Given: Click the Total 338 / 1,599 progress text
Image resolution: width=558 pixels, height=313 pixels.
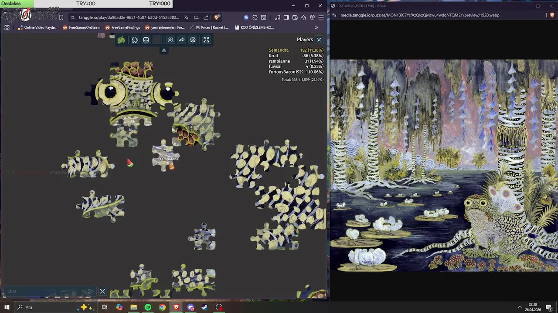Looking at the screenshot, I should coord(303,80).
